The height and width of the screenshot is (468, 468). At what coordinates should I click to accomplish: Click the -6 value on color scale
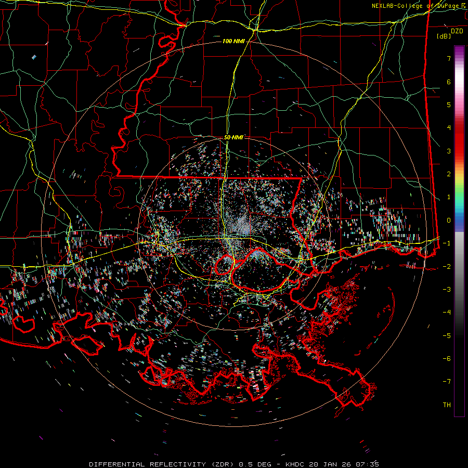447,358
